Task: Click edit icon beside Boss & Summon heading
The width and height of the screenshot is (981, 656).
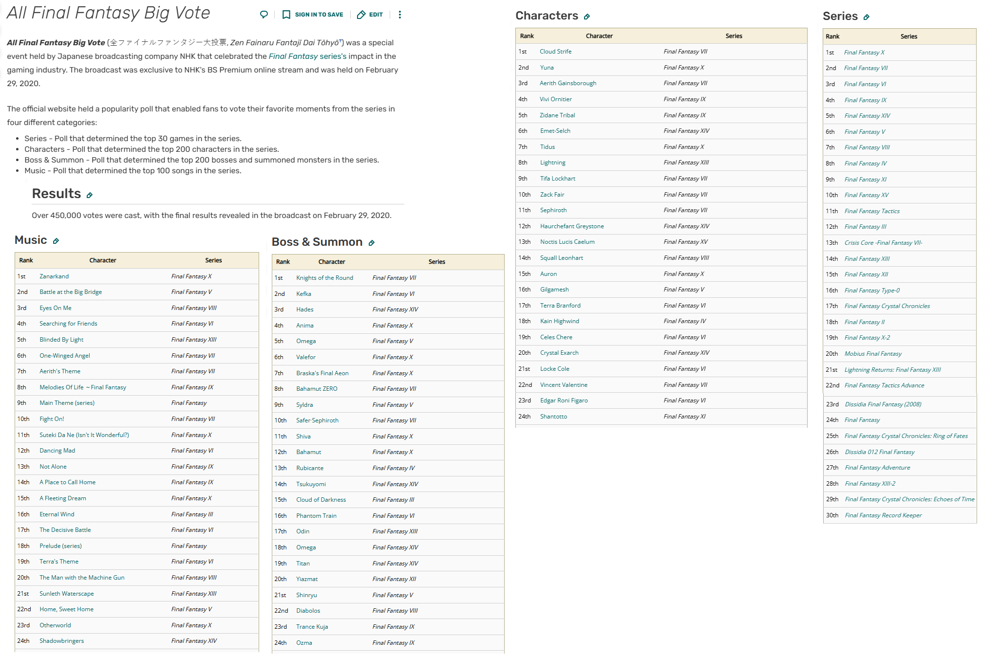Action: pos(372,243)
